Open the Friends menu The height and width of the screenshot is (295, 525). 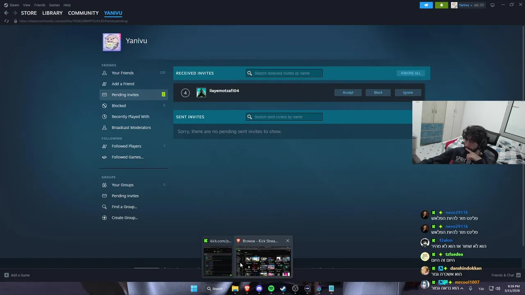[40, 5]
